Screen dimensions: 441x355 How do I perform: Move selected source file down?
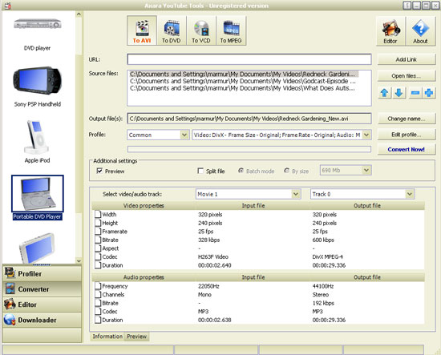(x=399, y=93)
